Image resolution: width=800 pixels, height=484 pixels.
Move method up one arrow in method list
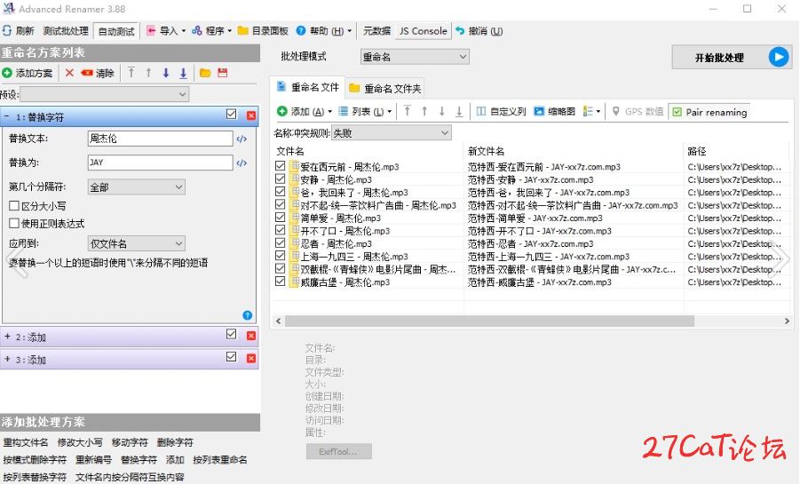pos(148,73)
